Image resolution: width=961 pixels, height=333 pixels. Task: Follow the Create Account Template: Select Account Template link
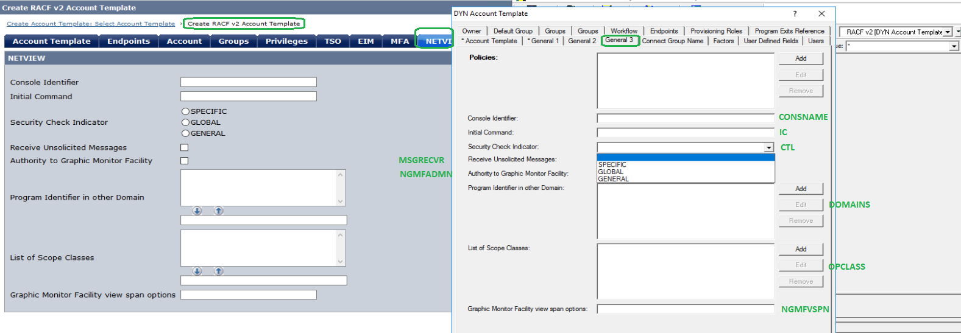tap(91, 24)
